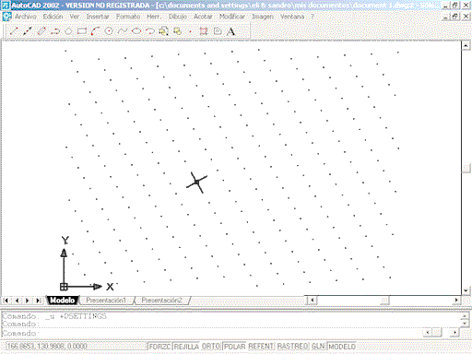The image size is (472, 354).
Task: Open the Modificar menu
Action: [x=232, y=17]
